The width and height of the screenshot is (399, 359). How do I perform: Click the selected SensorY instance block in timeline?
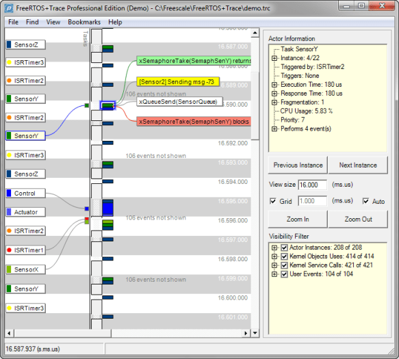tap(107, 105)
